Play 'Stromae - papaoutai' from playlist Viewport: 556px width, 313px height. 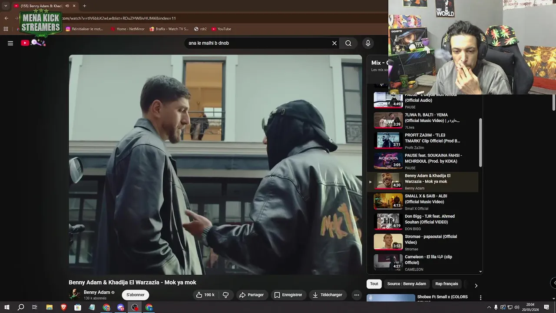point(424,242)
